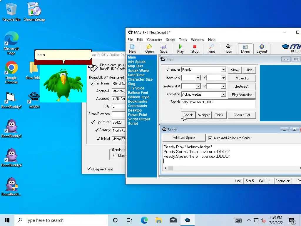Open the Script menu
301x226 pixels.
pos(170,40)
